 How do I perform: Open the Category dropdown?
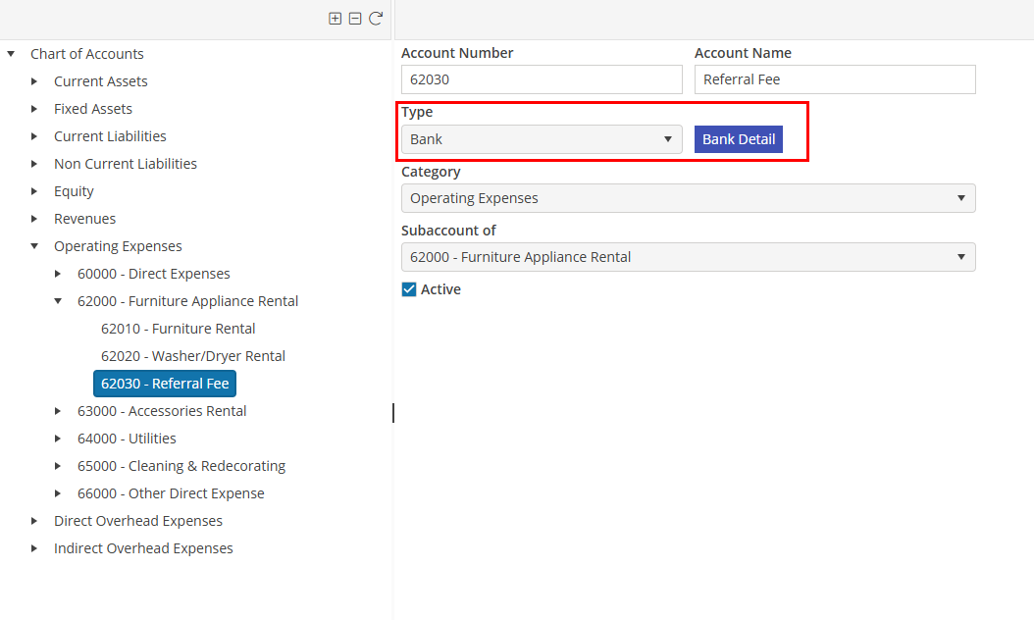[x=688, y=198]
